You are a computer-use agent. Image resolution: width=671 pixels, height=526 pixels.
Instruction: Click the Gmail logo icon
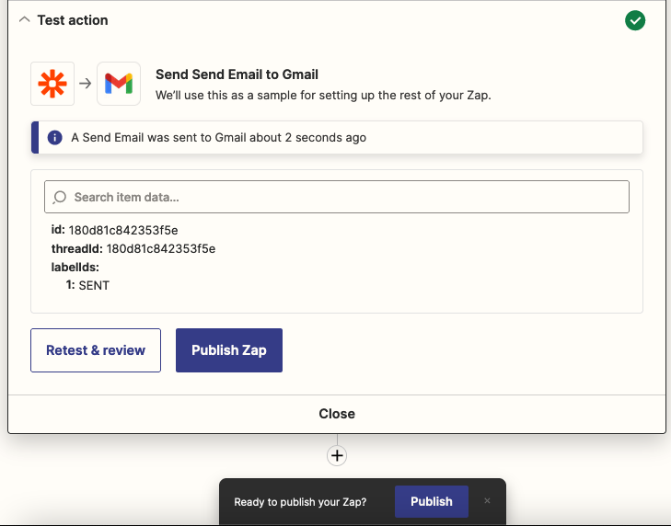click(118, 84)
